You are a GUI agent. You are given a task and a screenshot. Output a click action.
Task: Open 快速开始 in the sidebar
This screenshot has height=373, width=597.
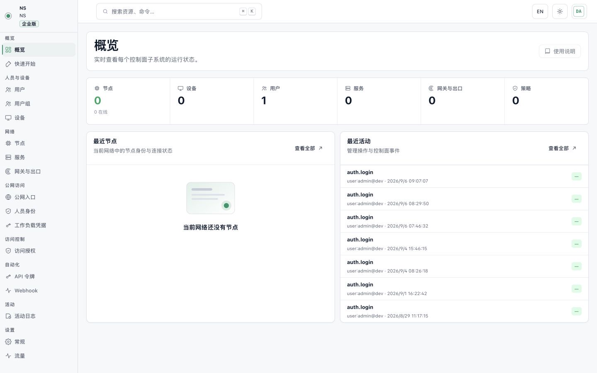point(39,64)
